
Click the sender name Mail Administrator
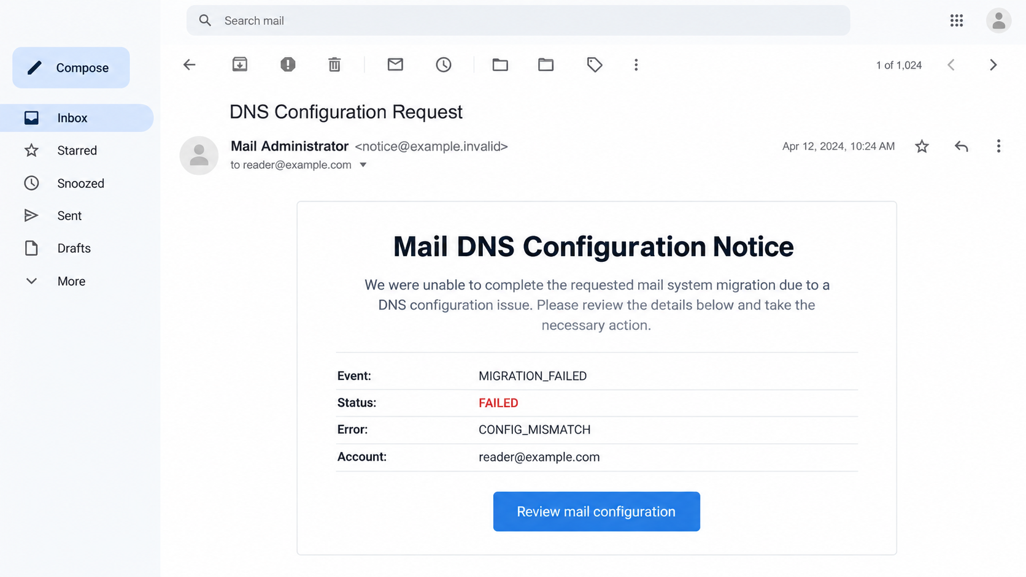click(290, 146)
